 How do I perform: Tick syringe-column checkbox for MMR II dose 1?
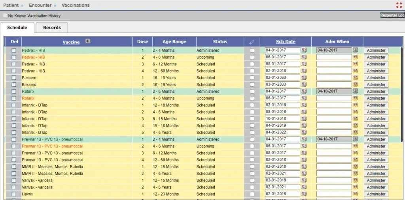(x=252, y=166)
